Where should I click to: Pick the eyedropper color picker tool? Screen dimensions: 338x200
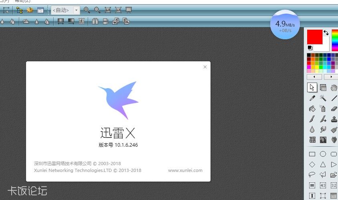tap(312, 98)
